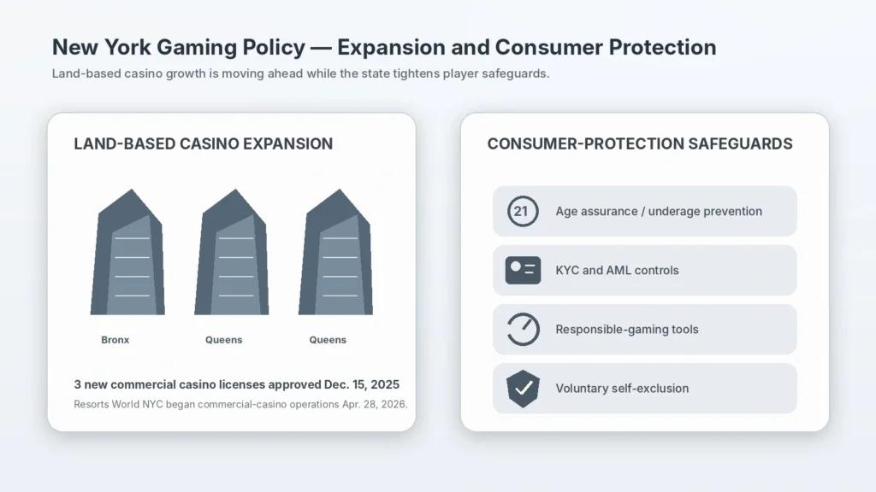Click the Age assurance / underage prevention row
The image size is (876, 492).
tap(645, 212)
